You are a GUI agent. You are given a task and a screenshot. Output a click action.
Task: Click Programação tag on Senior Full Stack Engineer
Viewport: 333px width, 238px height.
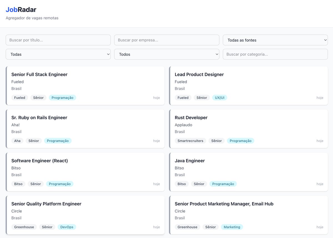pyautogui.click(x=62, y=98)
